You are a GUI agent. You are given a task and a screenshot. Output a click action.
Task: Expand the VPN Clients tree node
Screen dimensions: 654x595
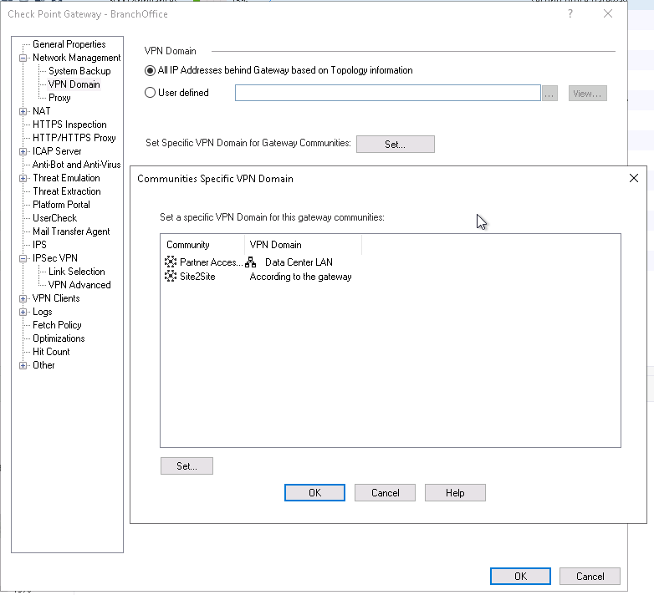[x=23, y=298]
